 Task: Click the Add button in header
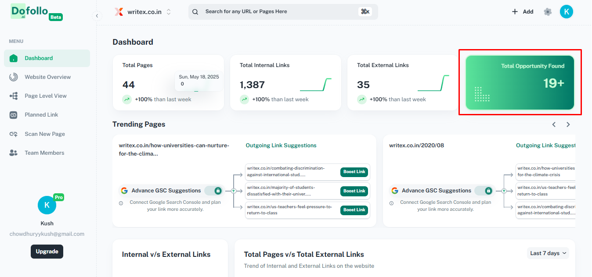click(523, 12)
